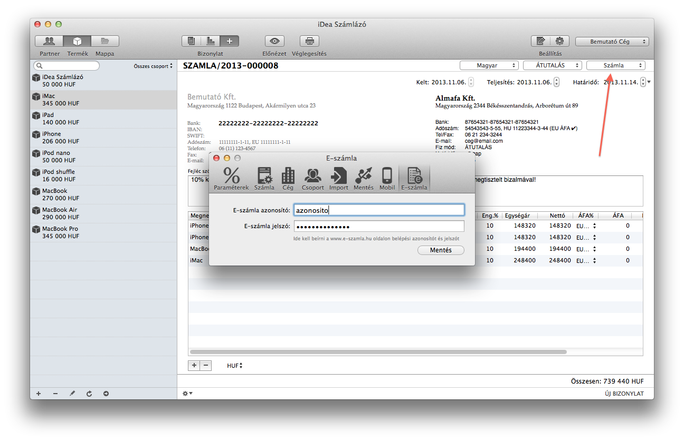Open Bemutató Cég company dropdown
Image resolution: width=684 pixels, height=441 pixels.
point(612,42)
